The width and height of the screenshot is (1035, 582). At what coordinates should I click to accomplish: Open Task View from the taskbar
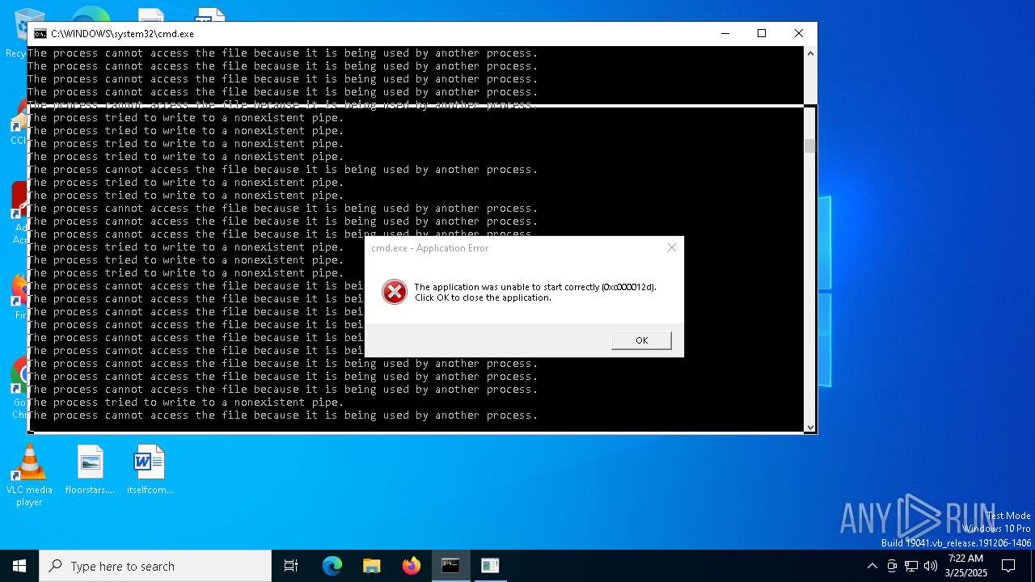click(x=291, y=566)
